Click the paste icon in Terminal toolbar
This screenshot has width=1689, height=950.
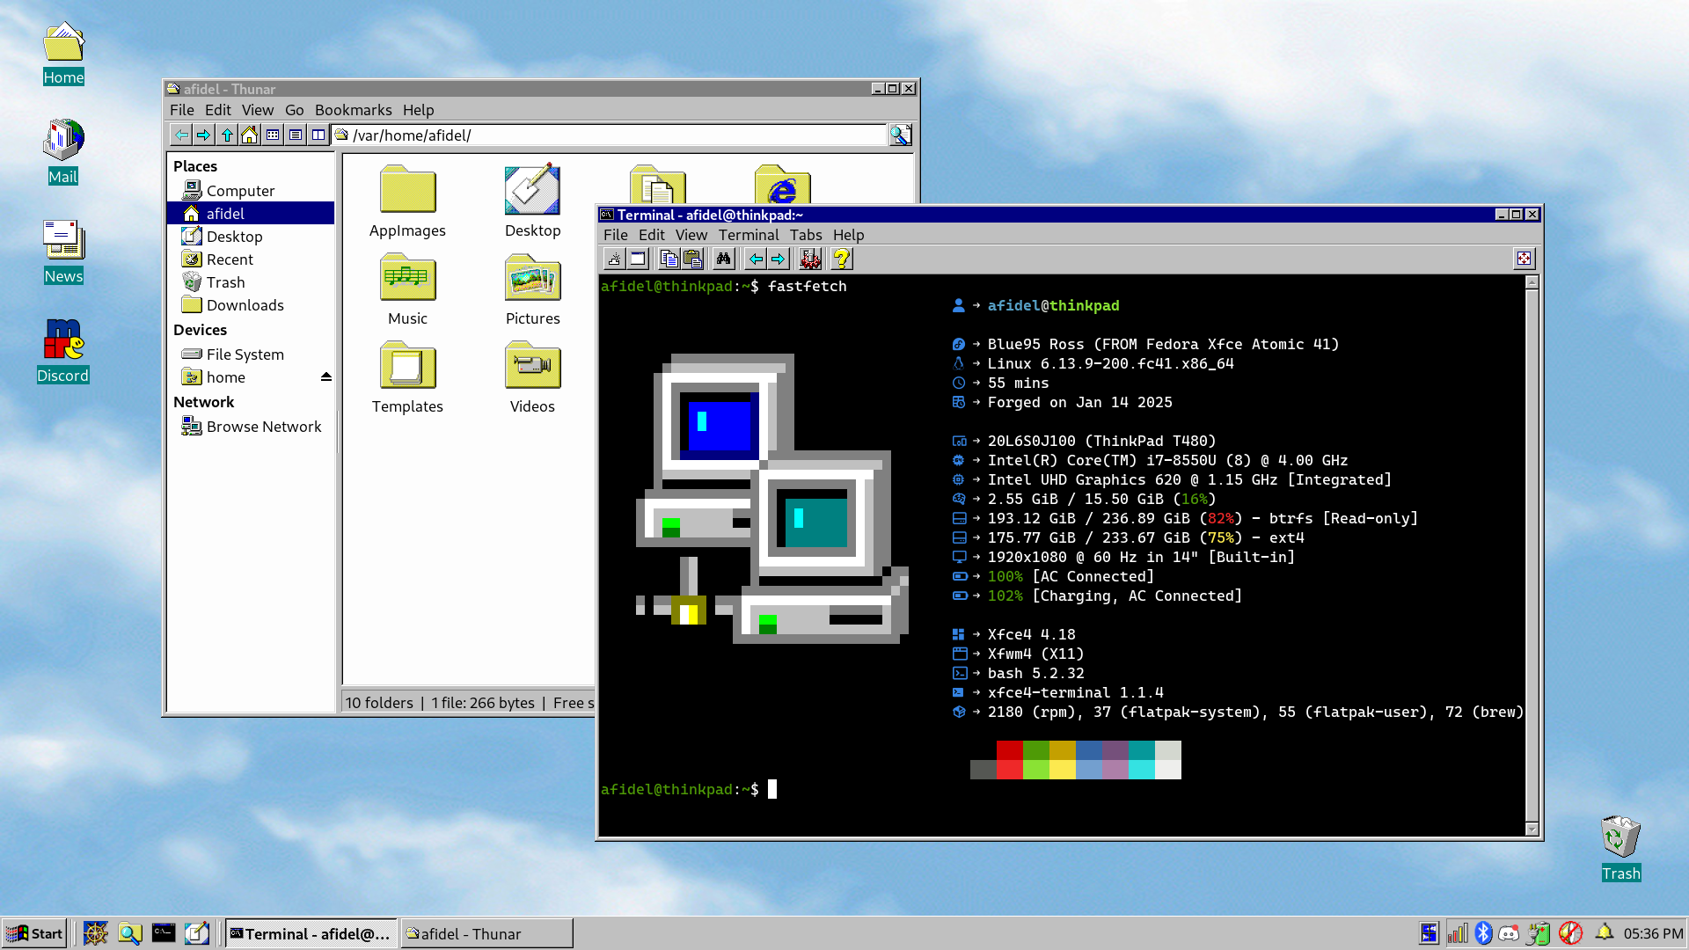[x=692, y=259]
